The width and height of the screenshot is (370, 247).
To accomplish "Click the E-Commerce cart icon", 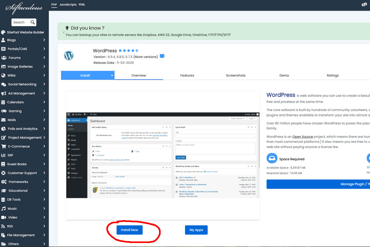I will [x=4, y=146].
